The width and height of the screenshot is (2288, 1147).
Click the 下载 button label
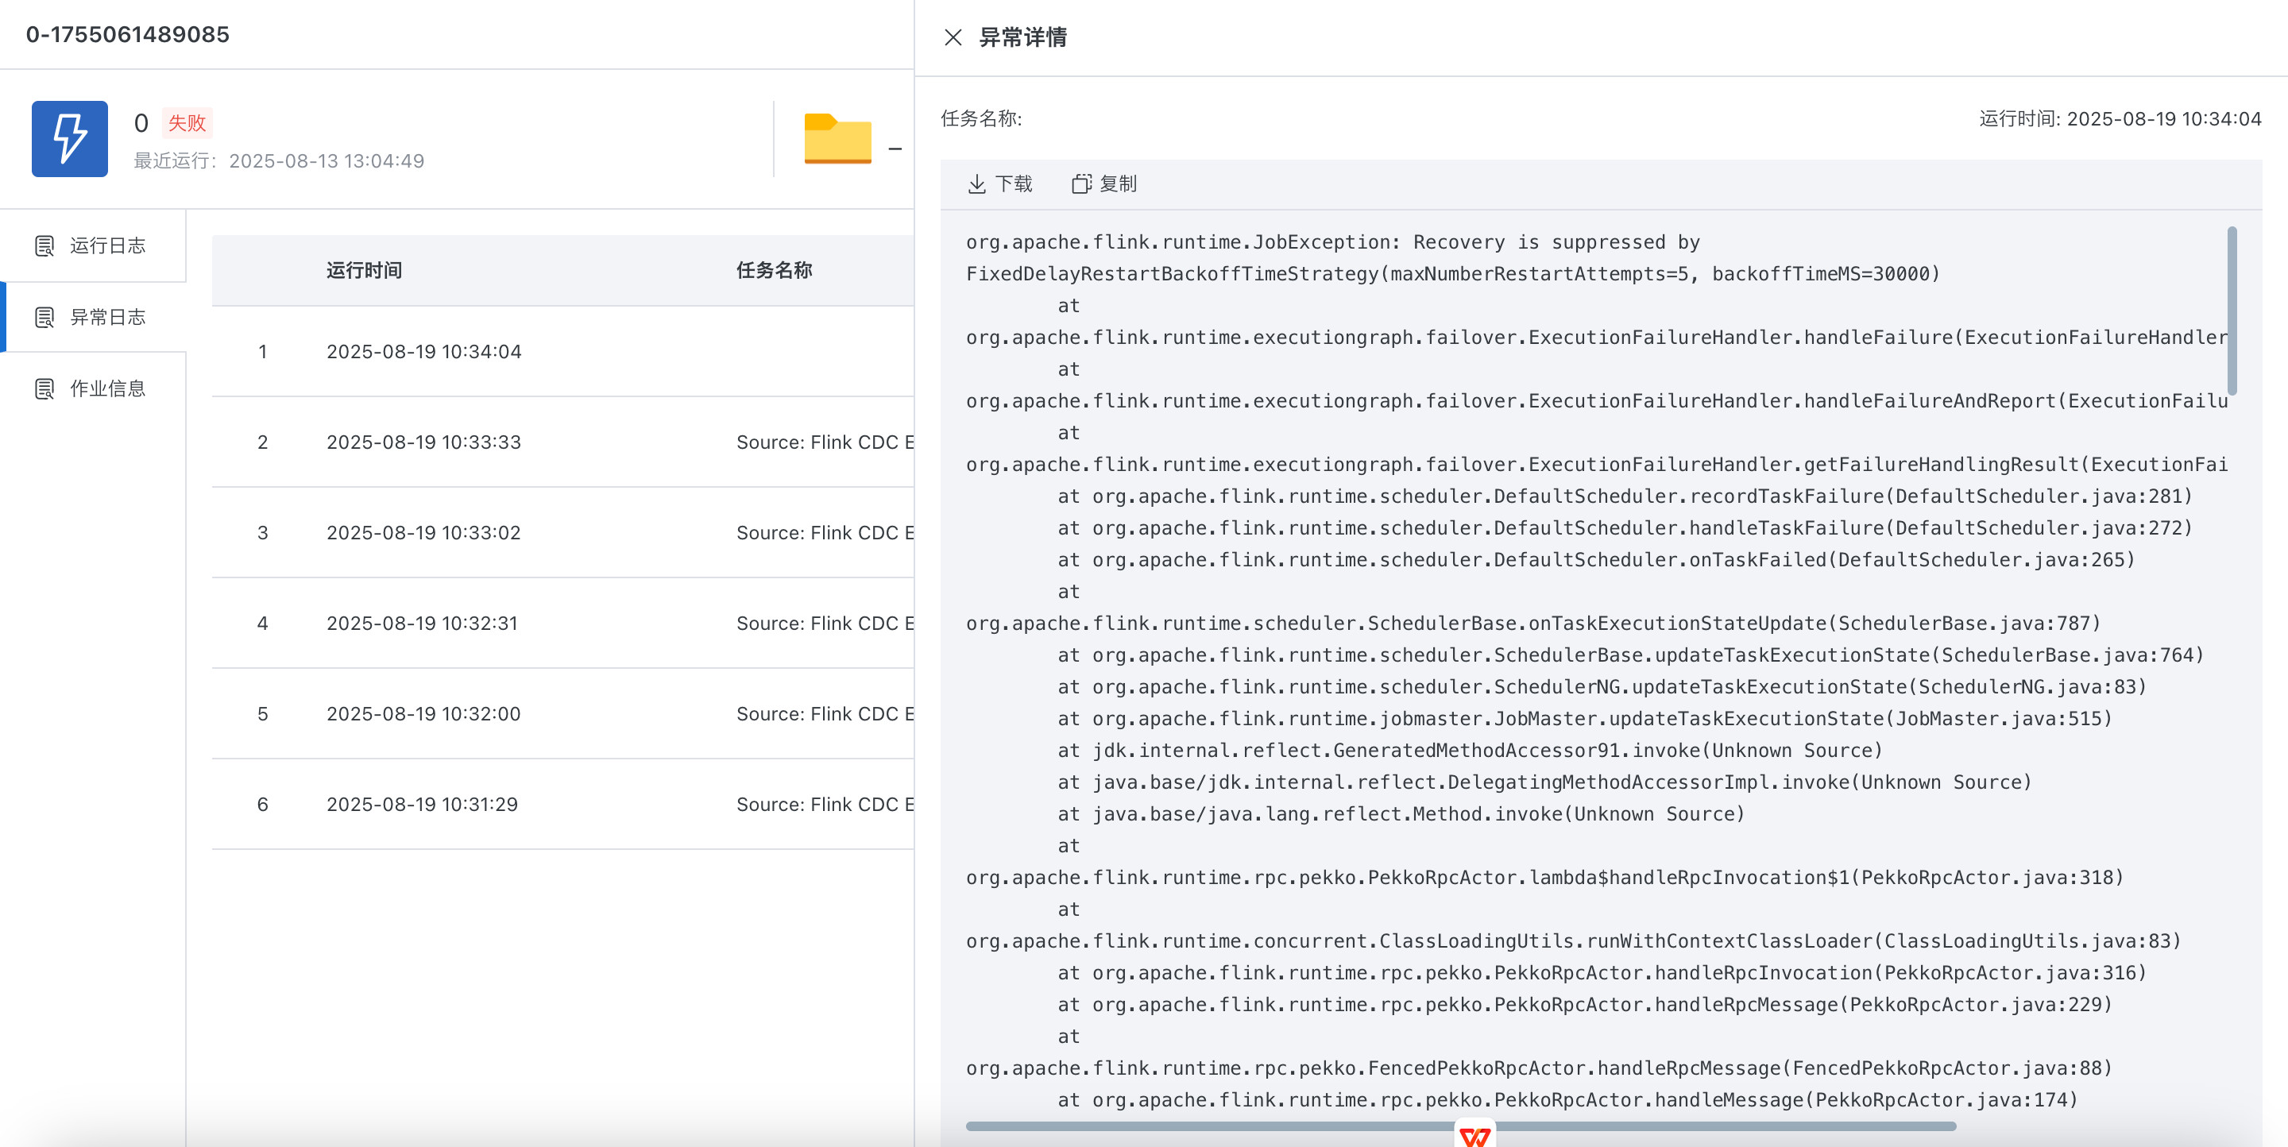coord(1014,183)
